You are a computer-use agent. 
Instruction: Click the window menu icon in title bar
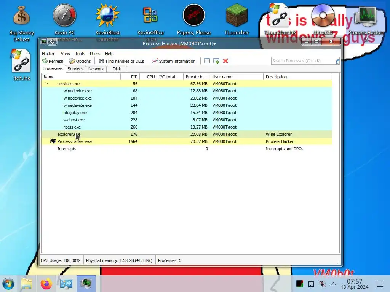43,41
